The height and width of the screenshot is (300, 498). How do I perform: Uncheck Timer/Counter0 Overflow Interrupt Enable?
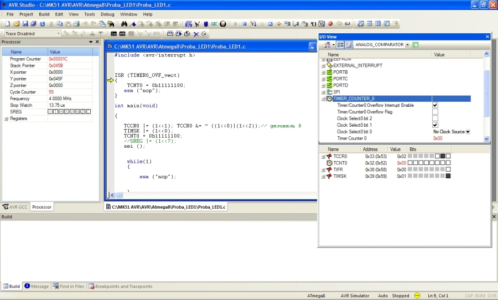pos(435,105)
